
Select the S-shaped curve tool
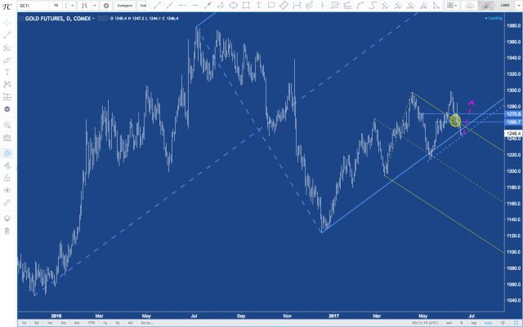pyautogui.click(x=373, y=6)
